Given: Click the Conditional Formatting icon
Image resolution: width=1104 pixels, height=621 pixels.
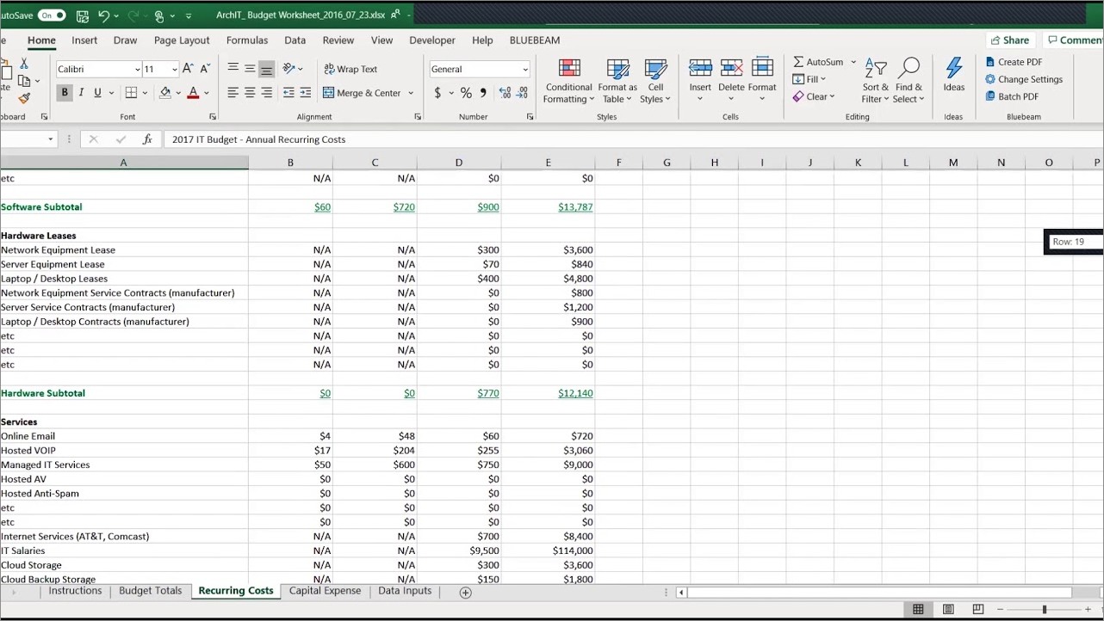Looking at the screenshot, I should click(x=568, y=69).
